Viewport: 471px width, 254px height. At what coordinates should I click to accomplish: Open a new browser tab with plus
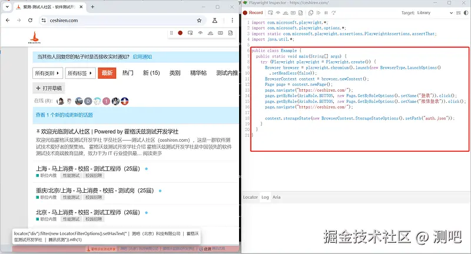click(x=92, y=6)
